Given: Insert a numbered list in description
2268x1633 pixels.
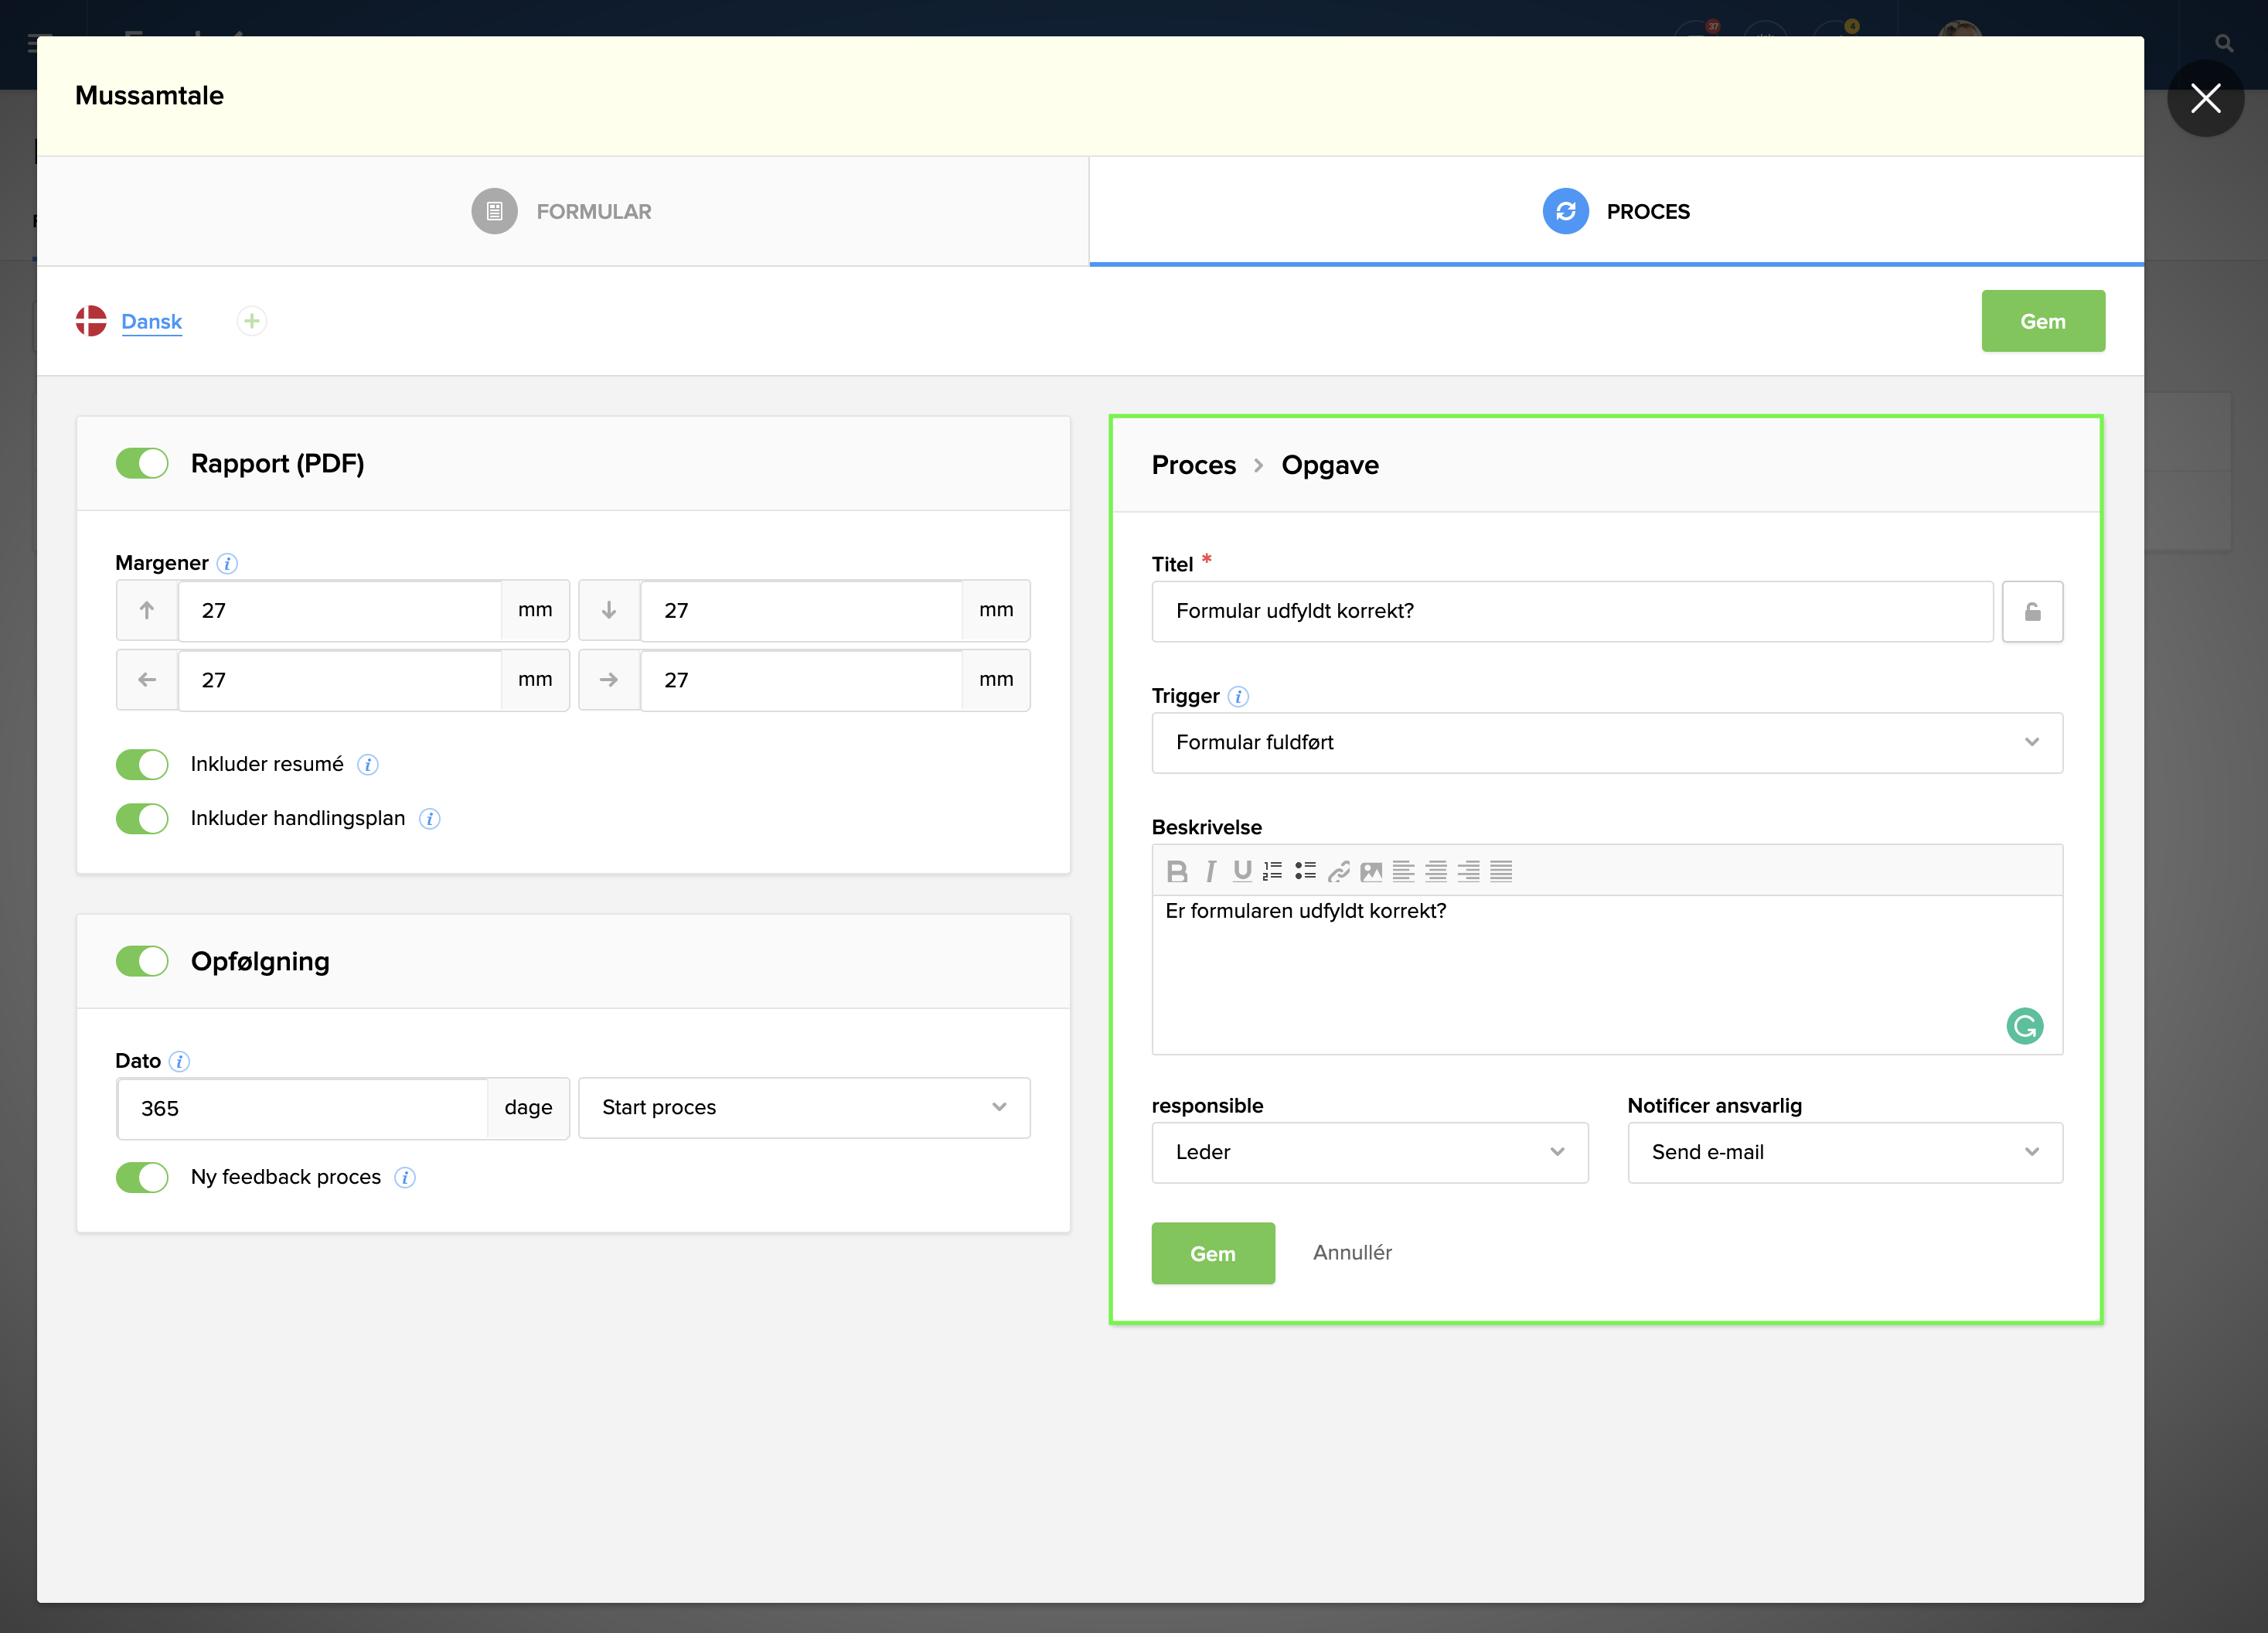Looking at the screenshot, I should click(x=1273, y=871).
